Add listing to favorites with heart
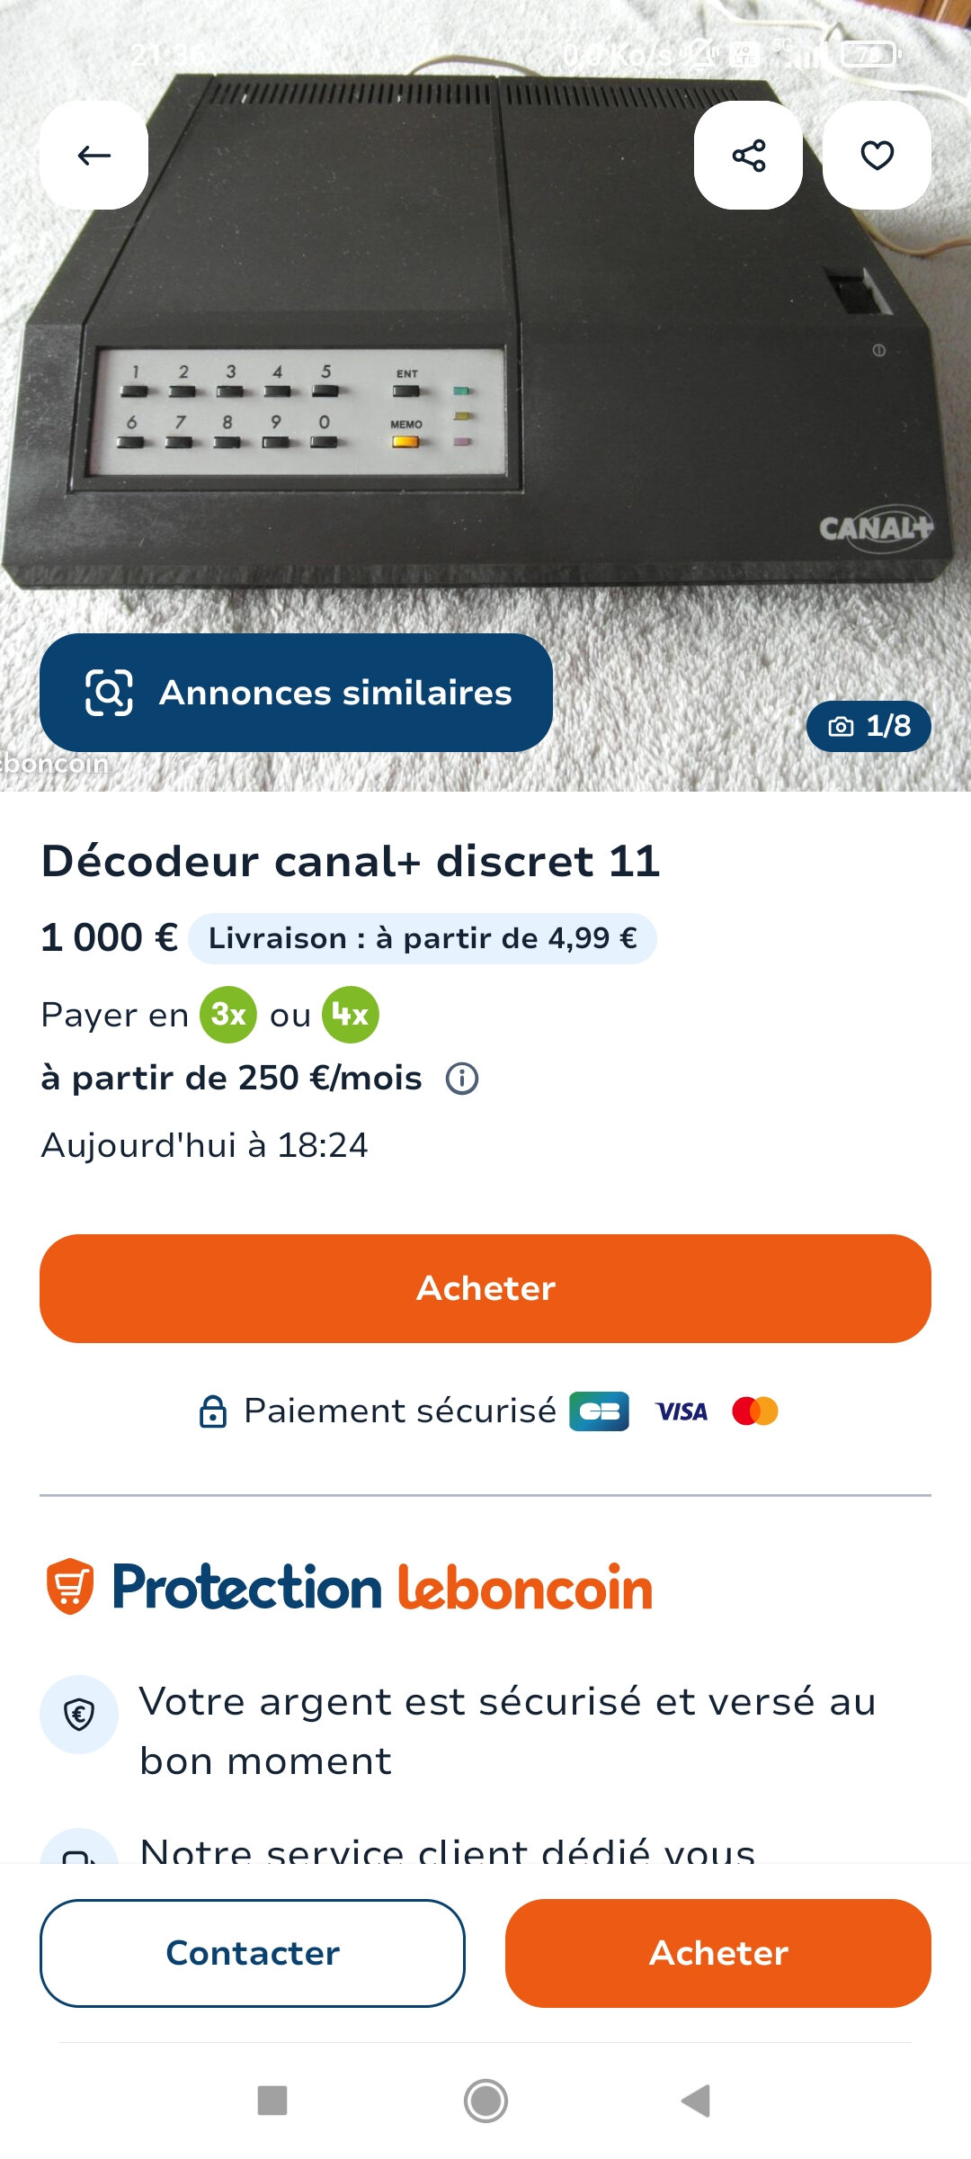 coord(877,156)
